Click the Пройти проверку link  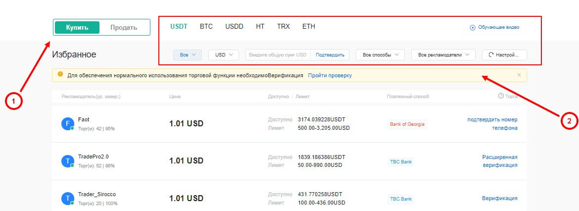(x=330, y=75)
